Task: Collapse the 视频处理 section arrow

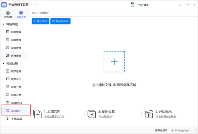Action: point(4,64)
